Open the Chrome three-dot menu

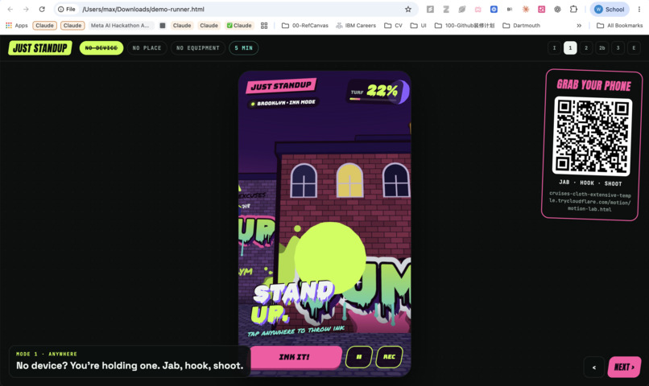click(x=639, y=9)
